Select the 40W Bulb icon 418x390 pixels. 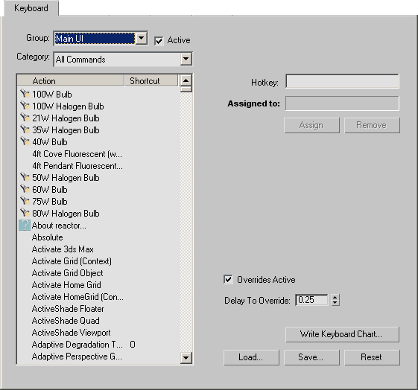(25, 141)
